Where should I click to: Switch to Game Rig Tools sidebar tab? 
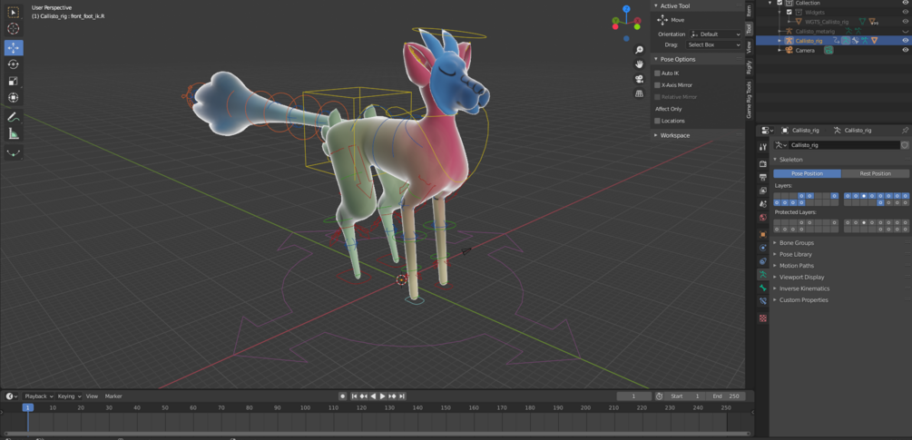coord(750,100)
